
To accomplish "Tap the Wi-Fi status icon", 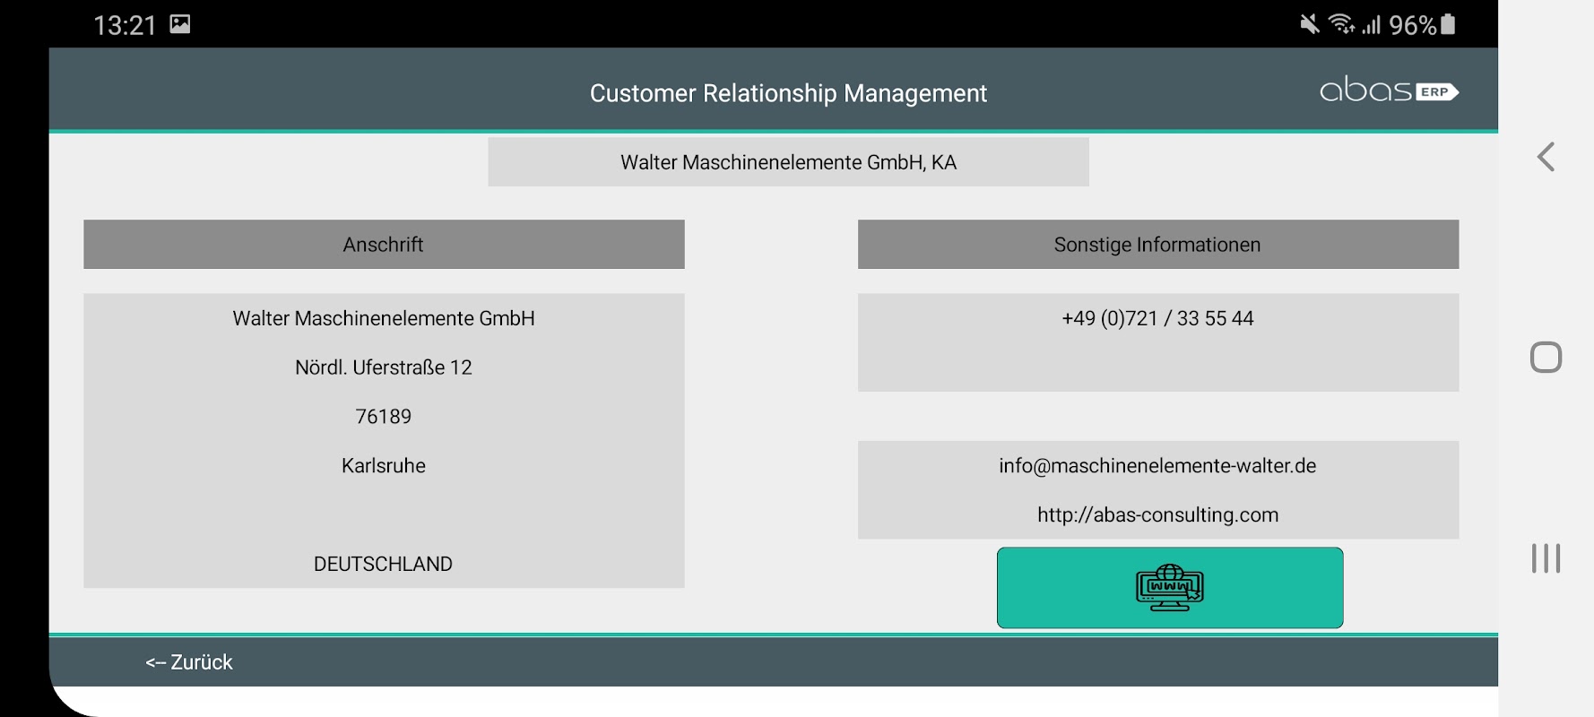I will coord(1341,24).
